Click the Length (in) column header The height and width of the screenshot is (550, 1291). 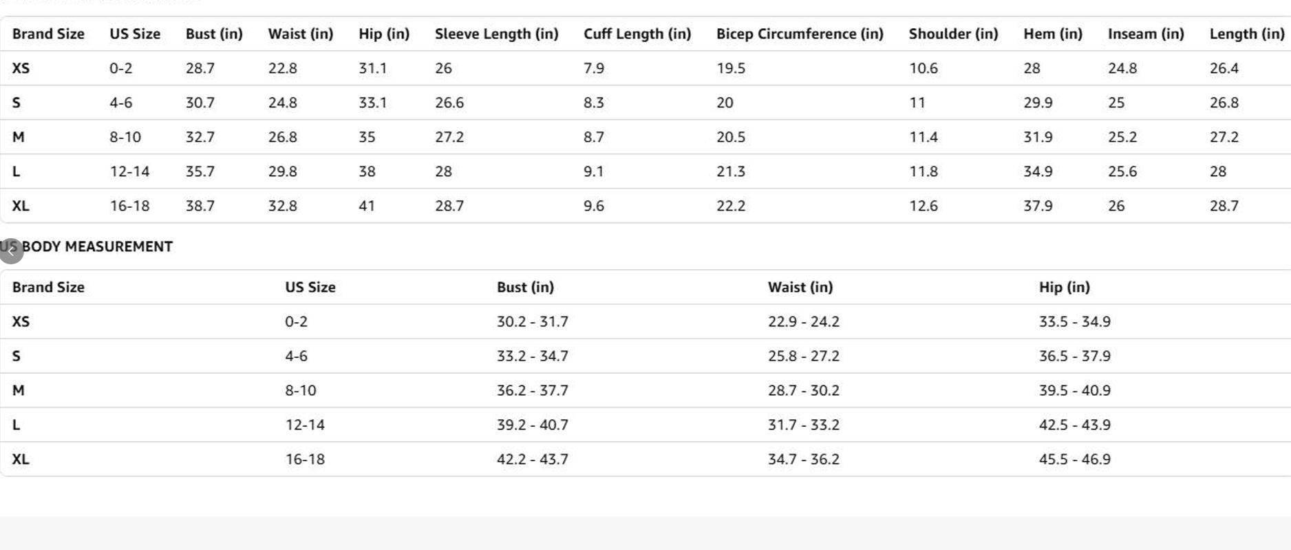click(x=1246, y=34)
